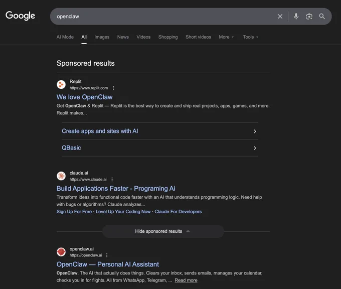Click 'Claude For Developers' sitelink
This screenshot has height=289, width=341.
[178, 212]
